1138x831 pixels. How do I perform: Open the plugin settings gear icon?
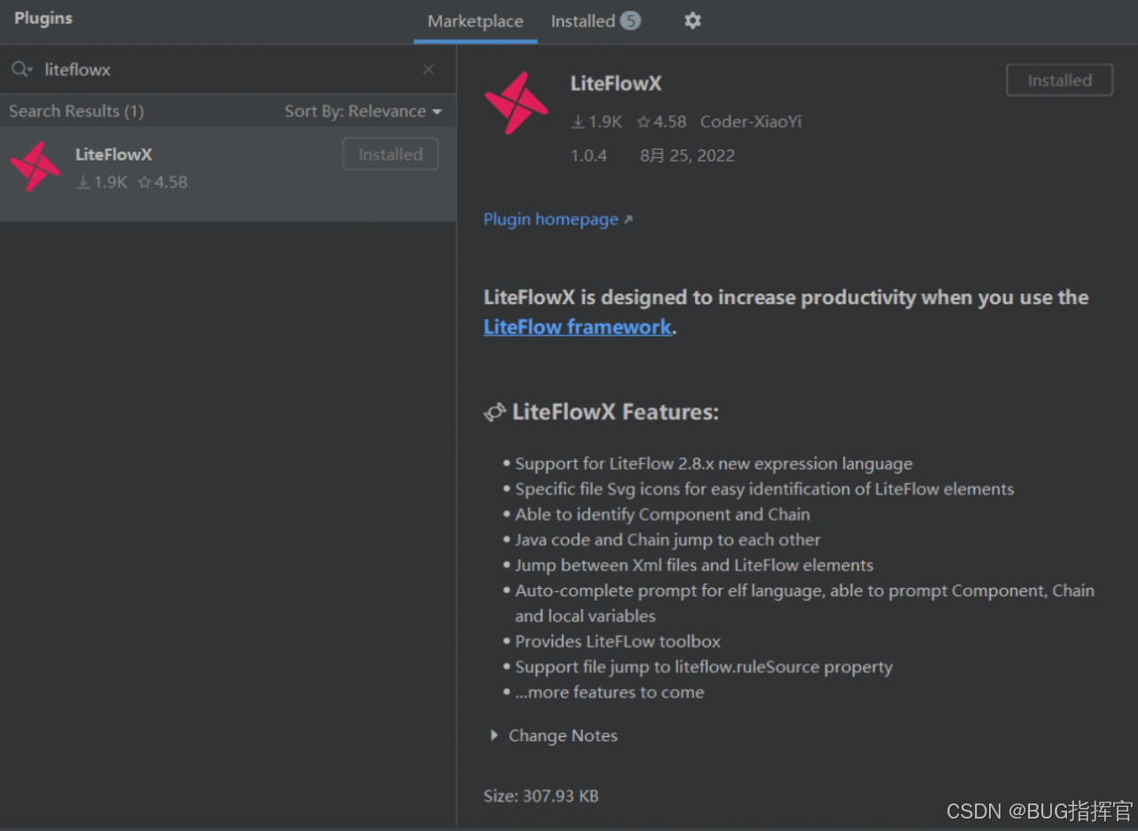point(693,20)
